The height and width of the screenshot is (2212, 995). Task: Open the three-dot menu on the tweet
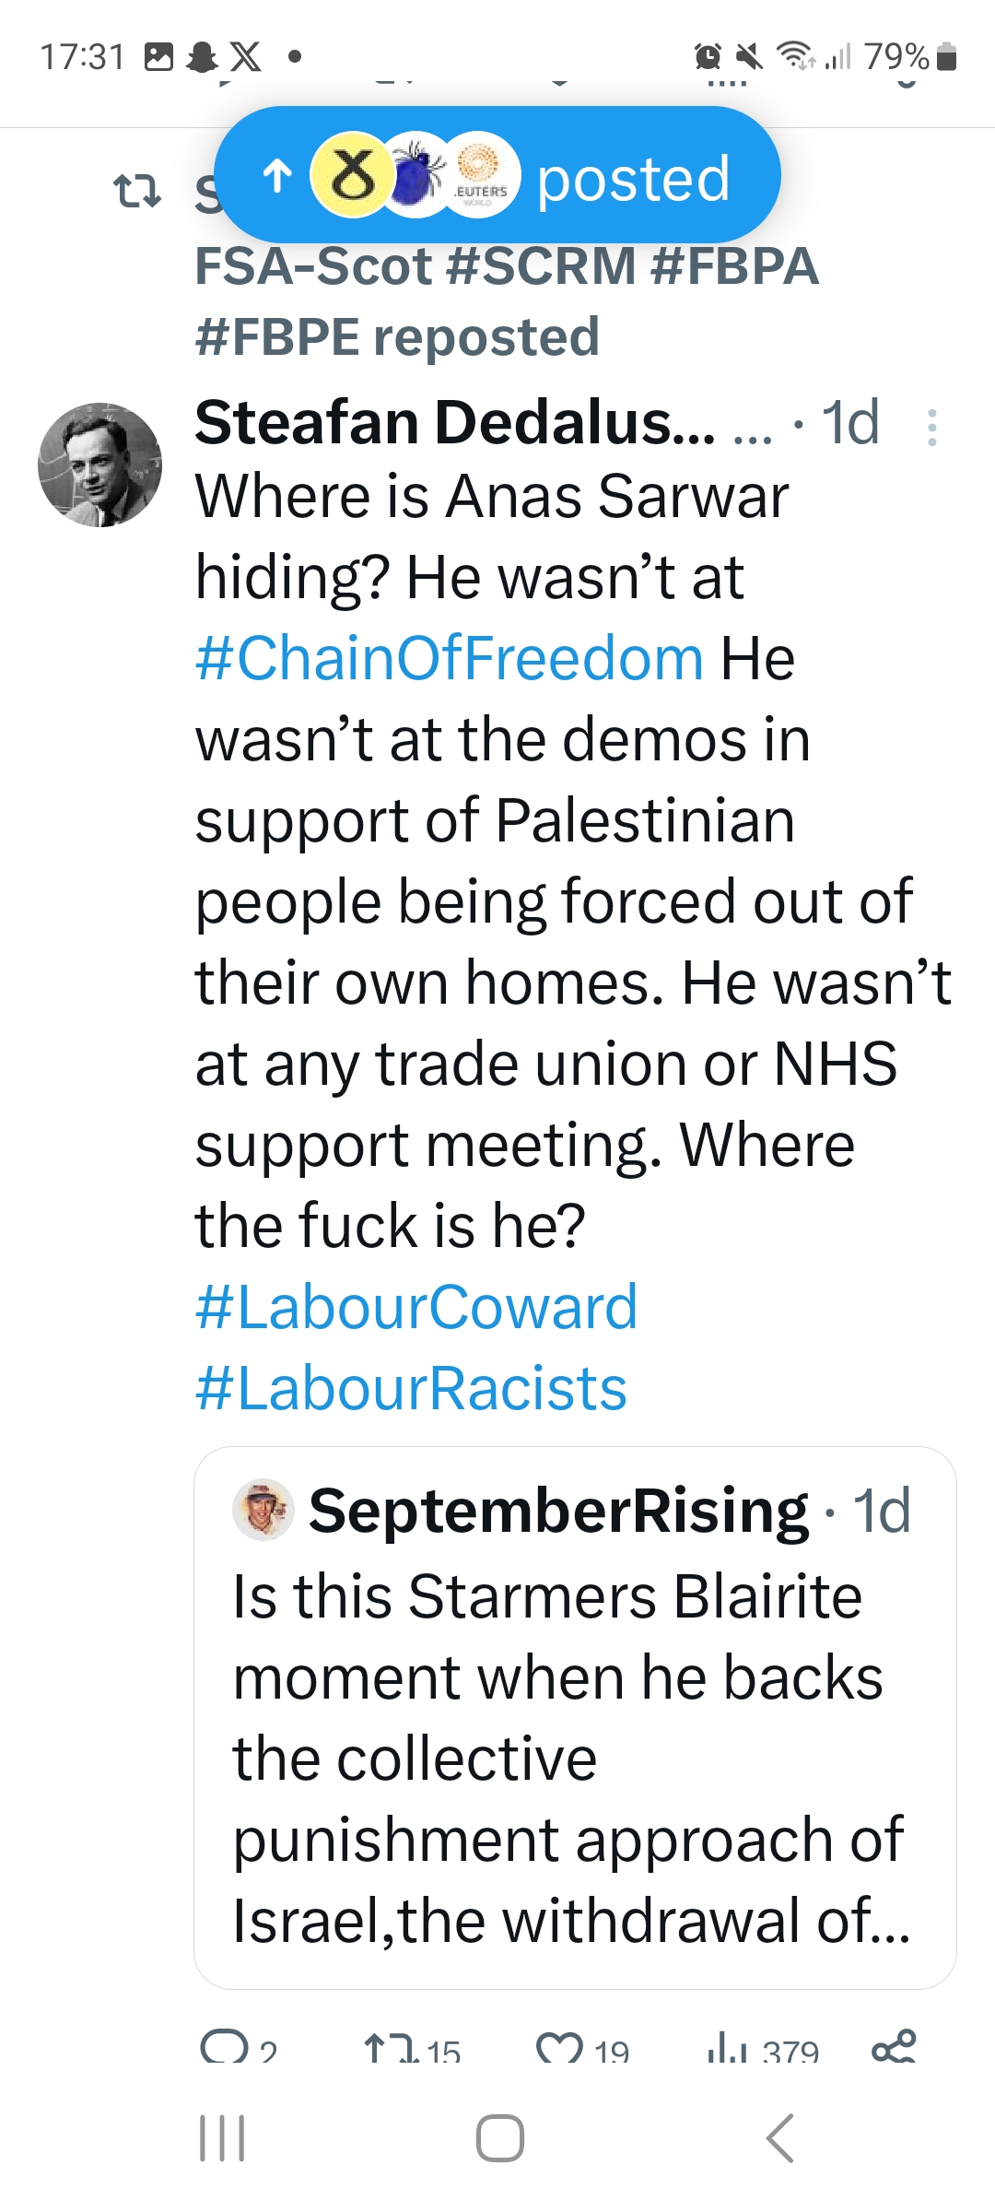[932, 428]
